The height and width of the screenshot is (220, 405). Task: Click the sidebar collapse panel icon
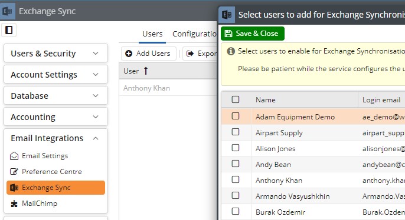(9, 30)
